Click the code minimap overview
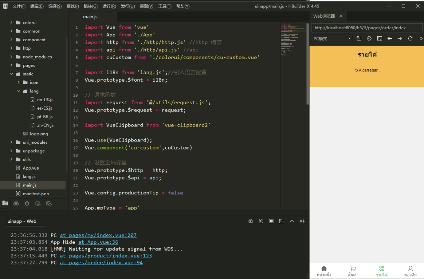This screenshot has width=424, height=279. pos(293,39)
